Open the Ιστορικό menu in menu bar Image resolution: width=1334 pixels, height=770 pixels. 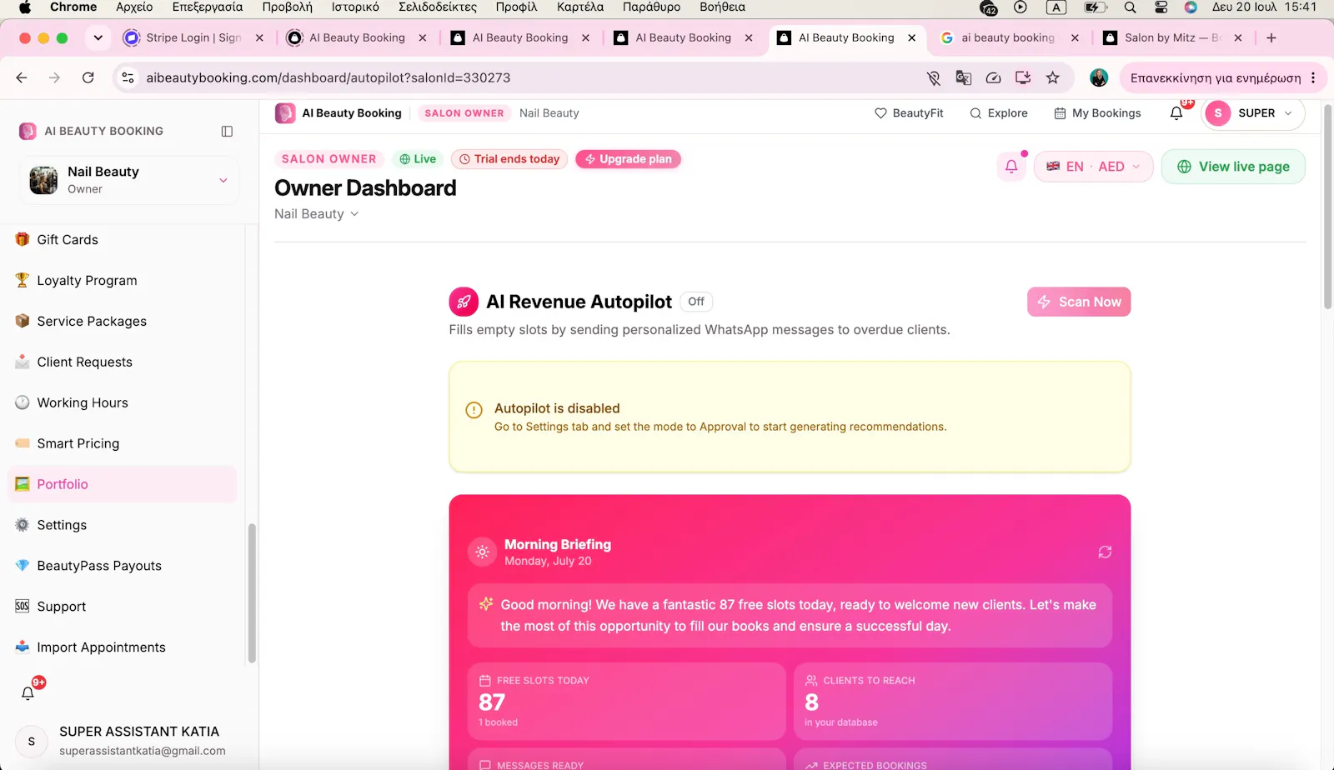pos(355,7)
